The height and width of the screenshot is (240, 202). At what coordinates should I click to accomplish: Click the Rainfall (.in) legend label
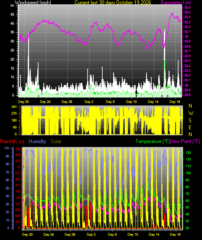tap(12, 141)
